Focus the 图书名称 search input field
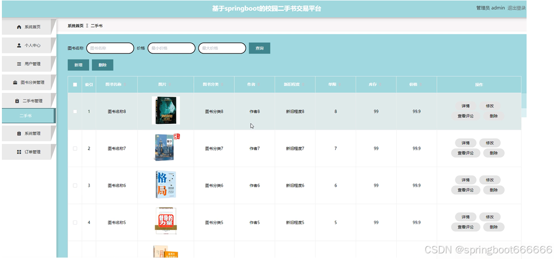Image resolution: width=554 pixels, height=259 pixels. coord(110,48)
